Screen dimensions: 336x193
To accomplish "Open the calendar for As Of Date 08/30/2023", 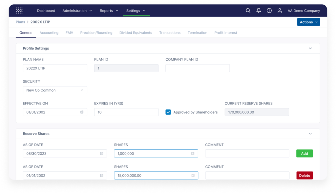I will point(102,153).
